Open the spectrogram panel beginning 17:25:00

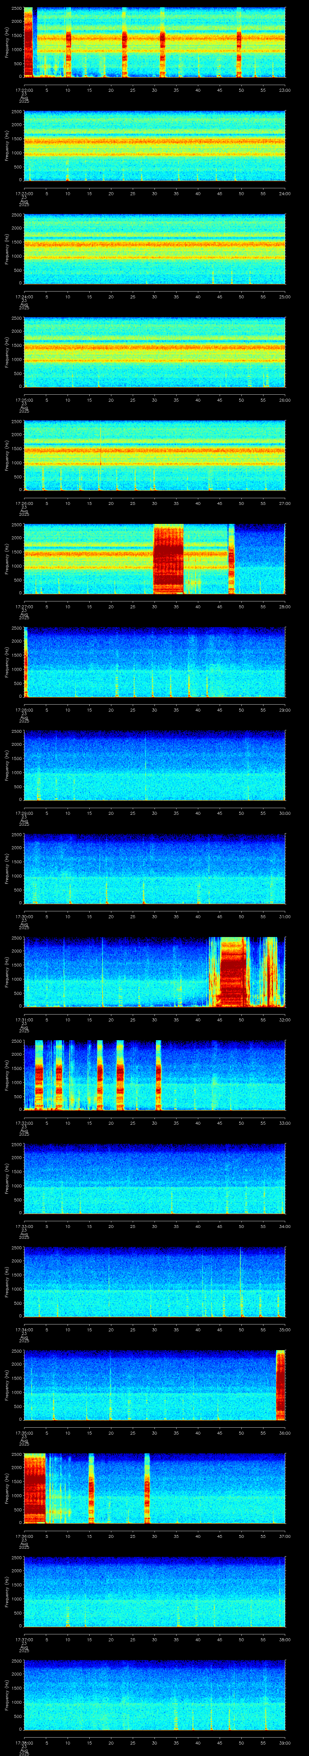pos(154,352)
